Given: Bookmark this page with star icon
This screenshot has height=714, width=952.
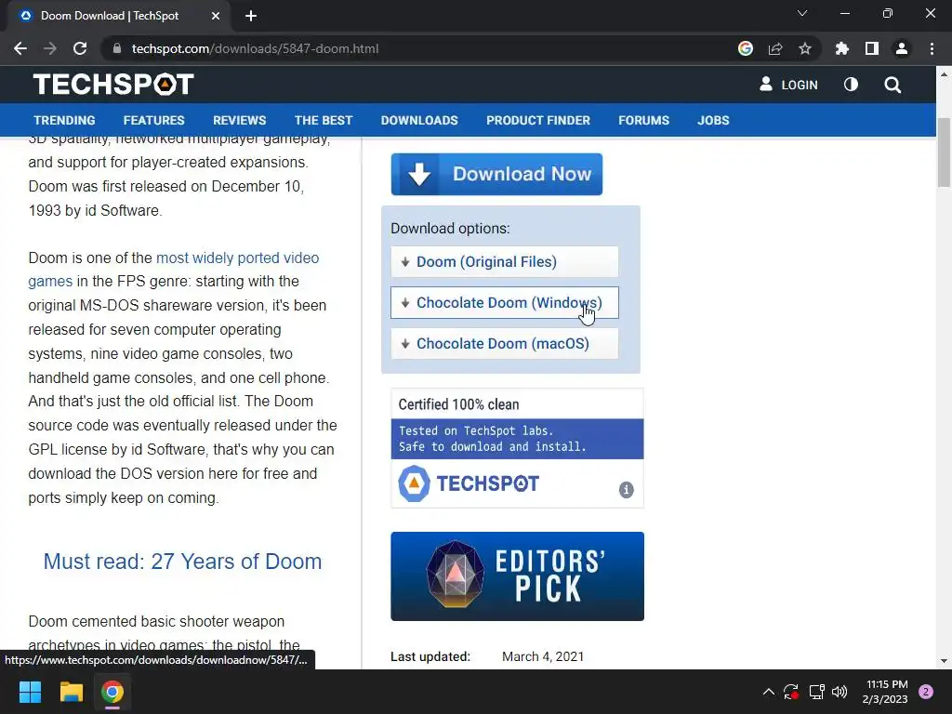Looking at the screenshot, I should pyautogui.click(x=805, y=48).
